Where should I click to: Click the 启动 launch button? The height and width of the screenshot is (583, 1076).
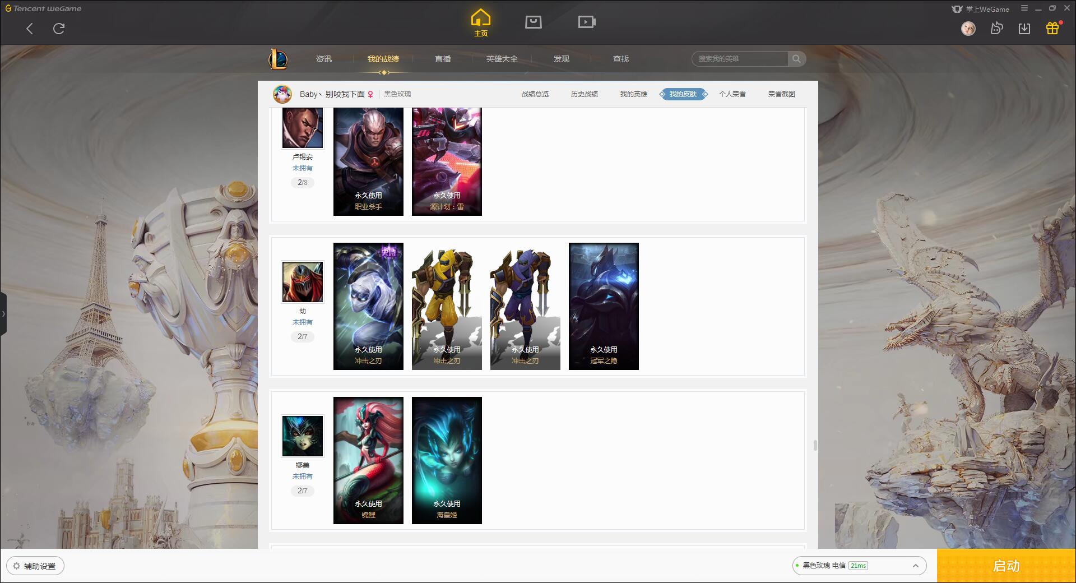(1006, 566)
